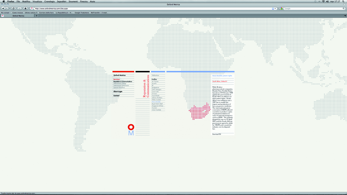Open the Cronologia menu
The image size is (347, 195).
click(49, 1)
